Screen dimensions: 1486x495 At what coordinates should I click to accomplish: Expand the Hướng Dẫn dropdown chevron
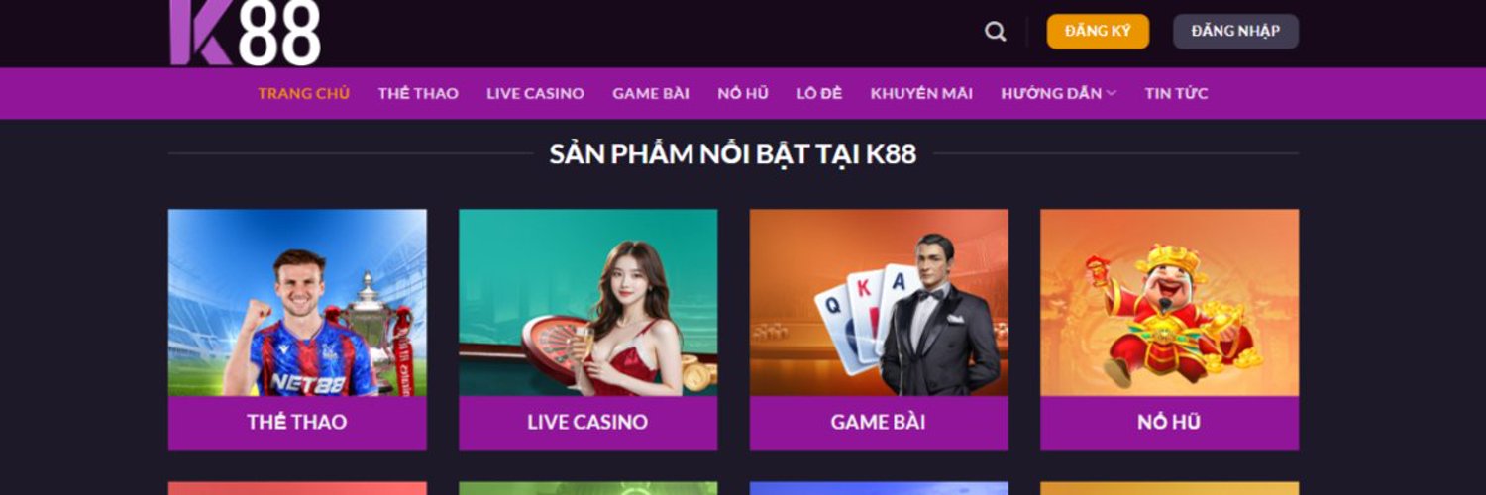[x=1112, y=93]
